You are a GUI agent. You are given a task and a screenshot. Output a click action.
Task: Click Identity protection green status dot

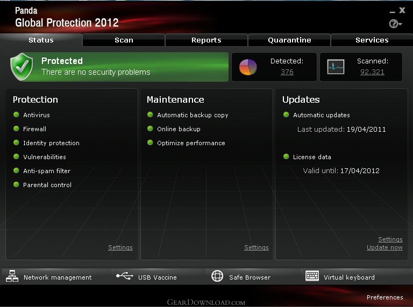(16, 142)
